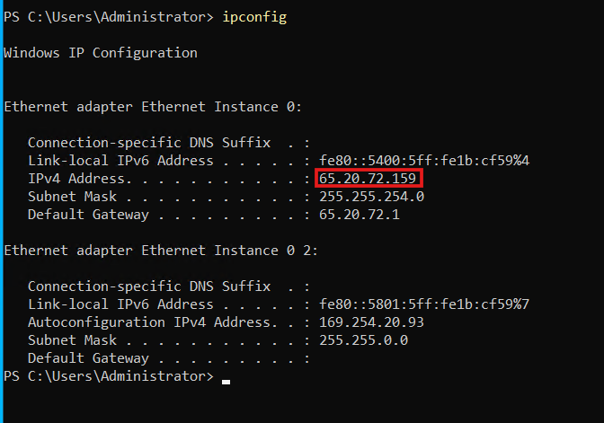Click the highlighted IPv4 address 65.20.72.159

tap(368, 178)
